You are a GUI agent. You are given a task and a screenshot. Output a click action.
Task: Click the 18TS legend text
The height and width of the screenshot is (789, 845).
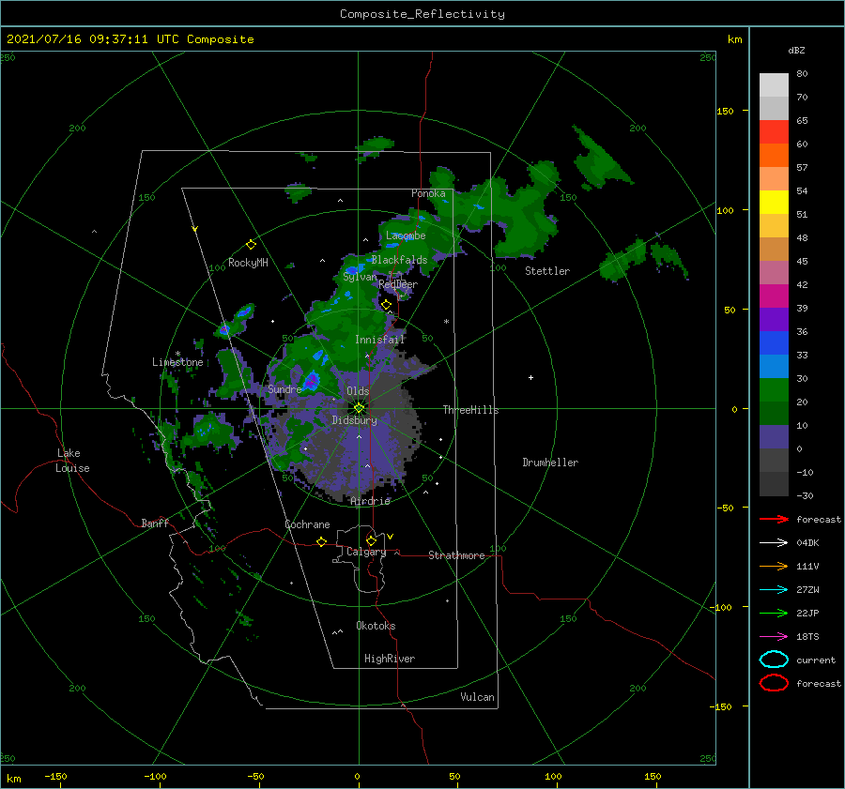[807, 637]
